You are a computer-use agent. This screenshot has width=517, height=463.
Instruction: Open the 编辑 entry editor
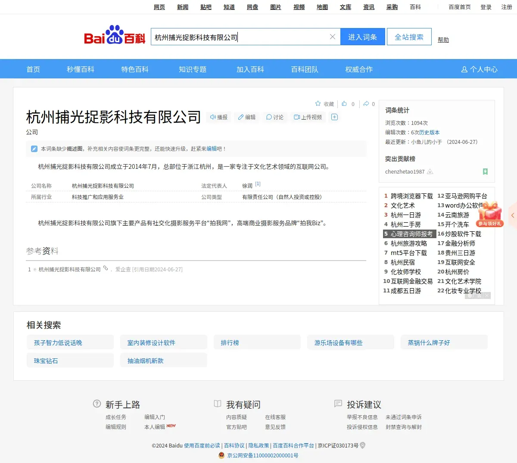pyautogui.click(x=247, y=117)
